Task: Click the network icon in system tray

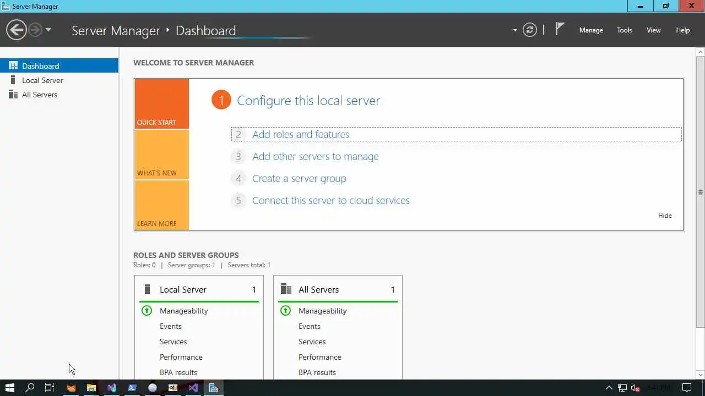Action: coord(622,388)
